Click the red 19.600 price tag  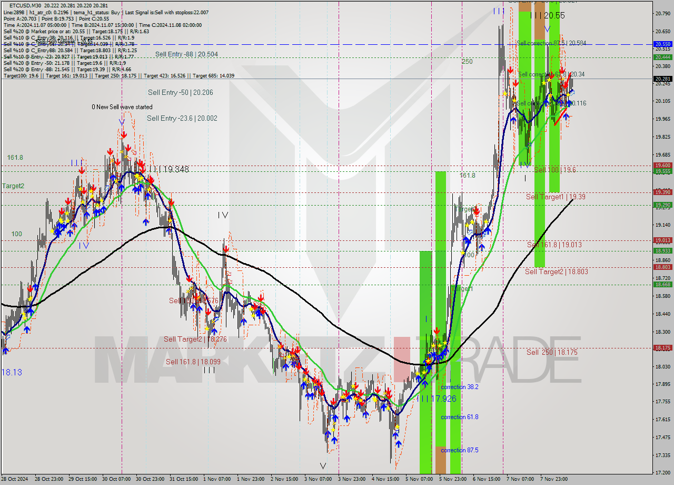tap(663, 166)
